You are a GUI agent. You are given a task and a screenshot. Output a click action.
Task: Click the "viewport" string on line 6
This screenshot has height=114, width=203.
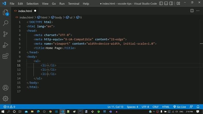tap(62, 44)
